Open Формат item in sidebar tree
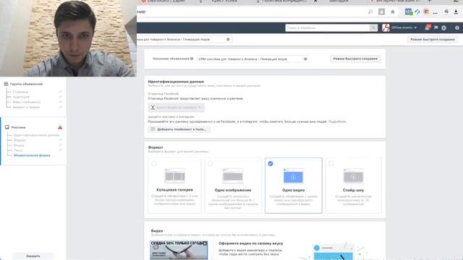 pyautogui.click(x=20, y=140)
